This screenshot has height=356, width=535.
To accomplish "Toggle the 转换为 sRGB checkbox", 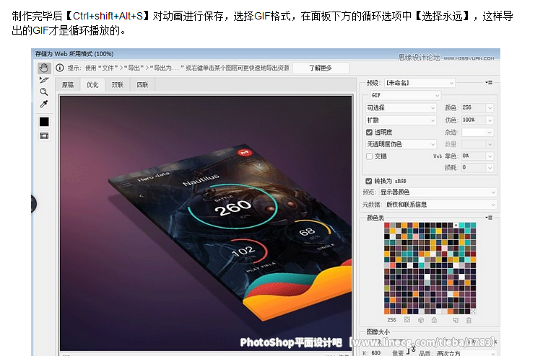I will [x=368, y=181].
